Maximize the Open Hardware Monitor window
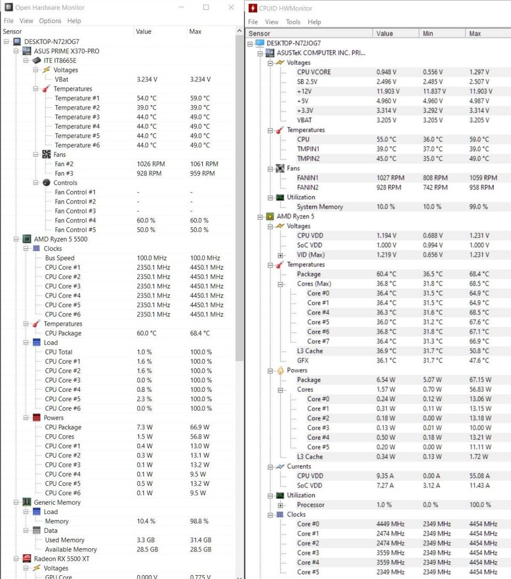This screenshot has height=579, width=511. tap(206, 7)
